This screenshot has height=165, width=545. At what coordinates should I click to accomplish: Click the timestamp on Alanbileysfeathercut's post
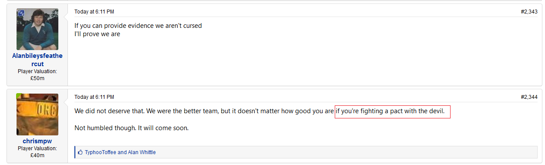coord(94,12)
